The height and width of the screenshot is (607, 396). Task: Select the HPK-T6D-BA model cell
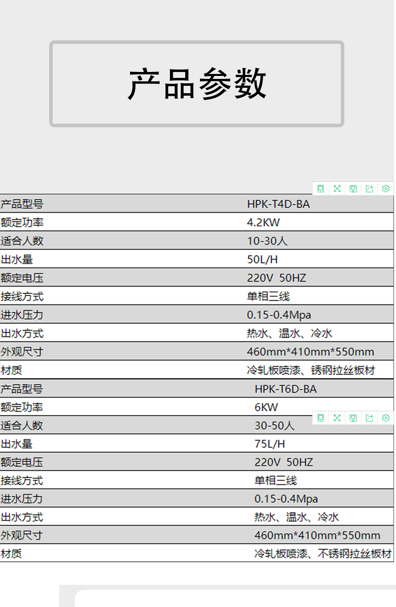tap(286, 389)
